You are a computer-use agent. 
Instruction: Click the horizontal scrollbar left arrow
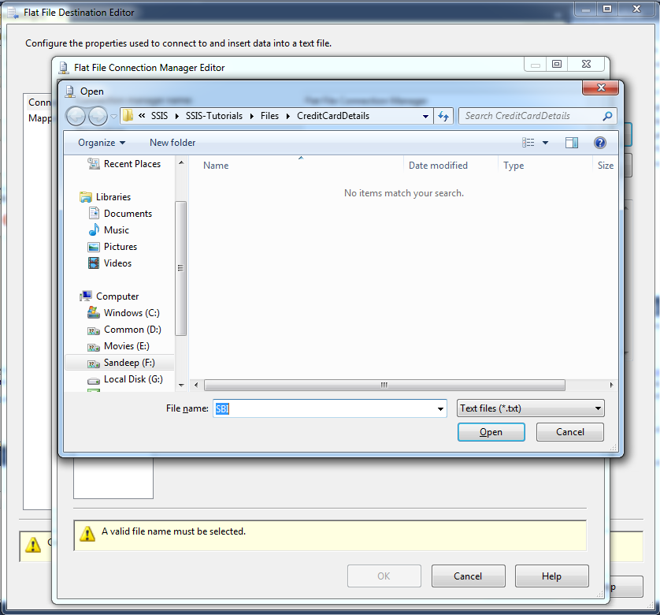[x=196, y=385]
